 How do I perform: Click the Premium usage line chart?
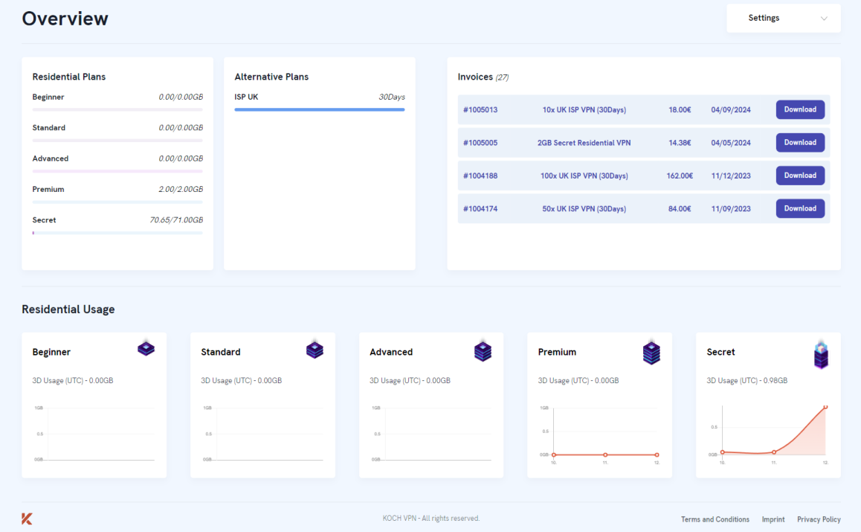point(599,435)
